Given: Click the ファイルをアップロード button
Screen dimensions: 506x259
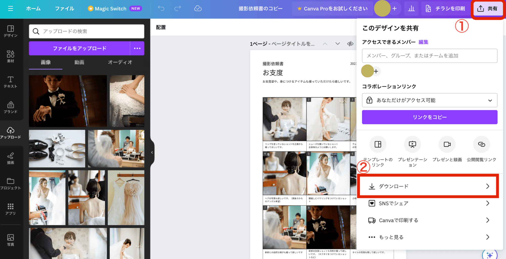Looking at the screenshot, I should (x=79, y=48).
